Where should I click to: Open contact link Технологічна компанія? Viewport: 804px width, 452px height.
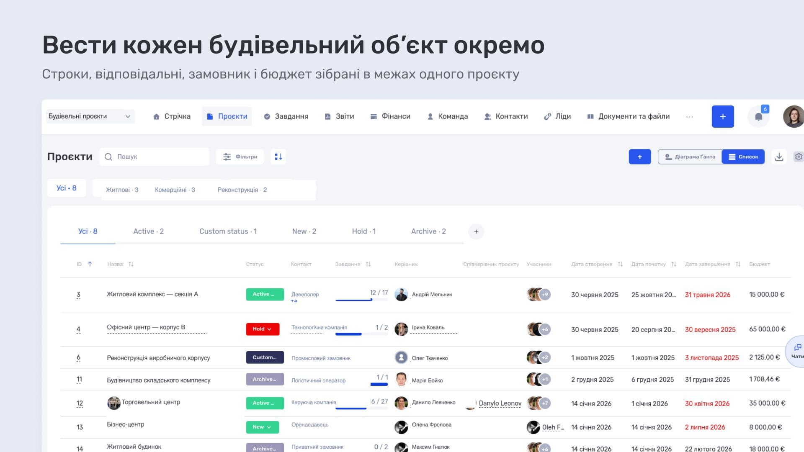(x=319, y=327)
